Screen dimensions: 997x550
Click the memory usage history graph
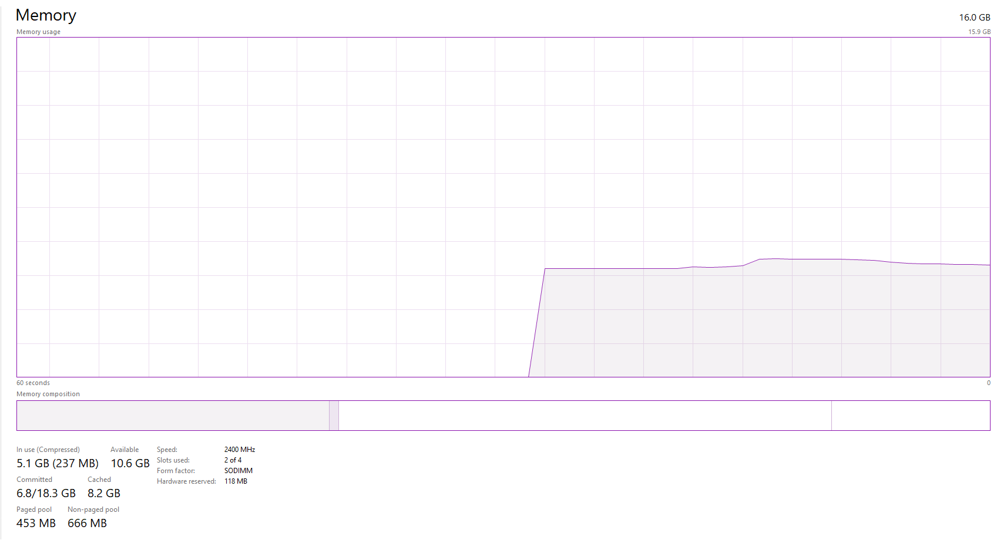503,207
